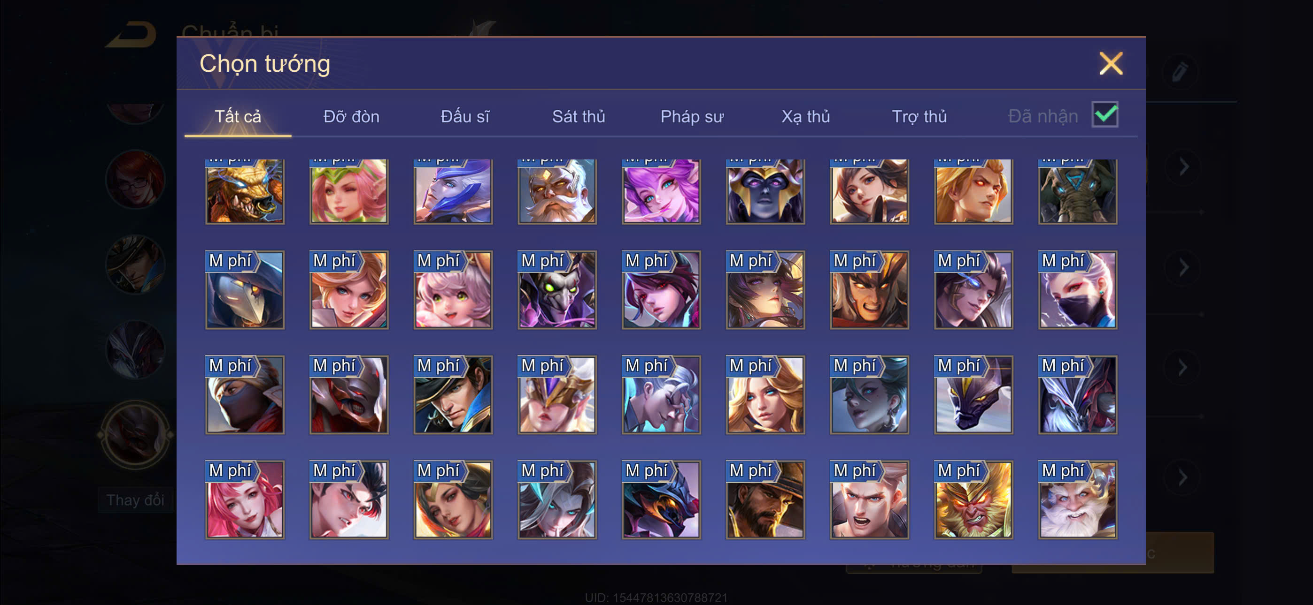Select the orange beast hero thumbnail
The width and height of the screenshot is (1313, 605).
coord(245,191)
